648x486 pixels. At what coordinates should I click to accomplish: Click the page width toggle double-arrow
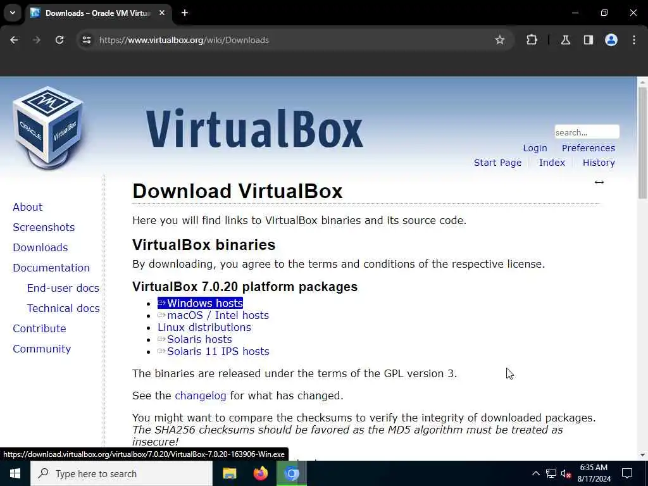599,182
